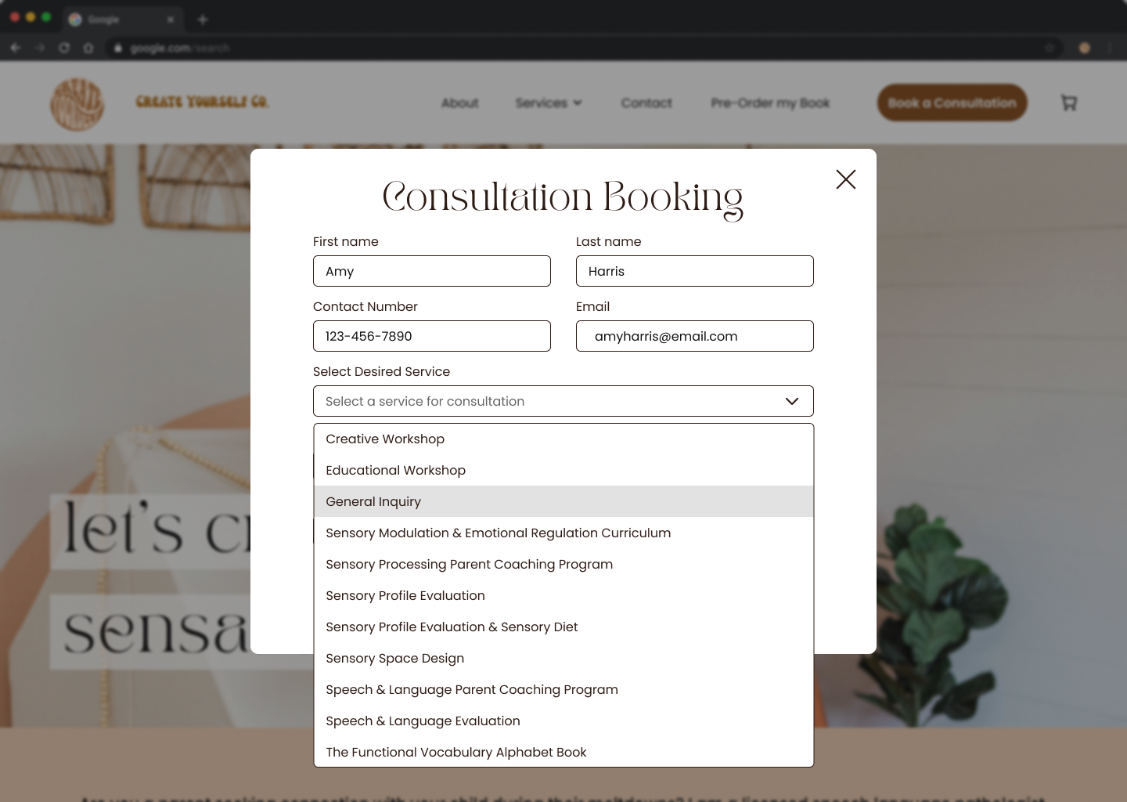
Task: Open the browser three-dot menu
Action: pos(1110,48)
